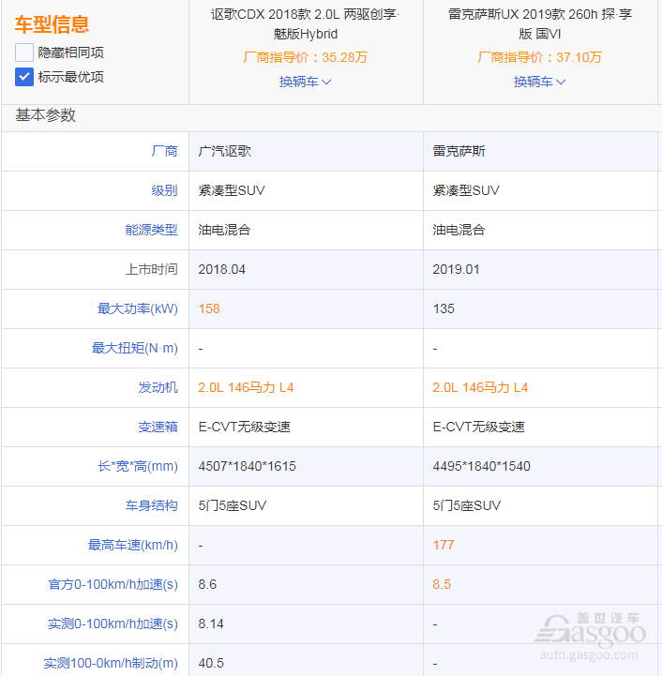This screenshot has width=662, height=676.
Task: Click the 厂商 parameter label
Action: pyautogui.click(x=165, y=151)
